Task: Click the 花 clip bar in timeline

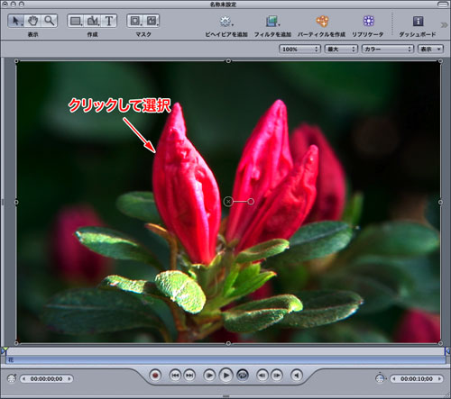Action: click(x=225, y=360)
